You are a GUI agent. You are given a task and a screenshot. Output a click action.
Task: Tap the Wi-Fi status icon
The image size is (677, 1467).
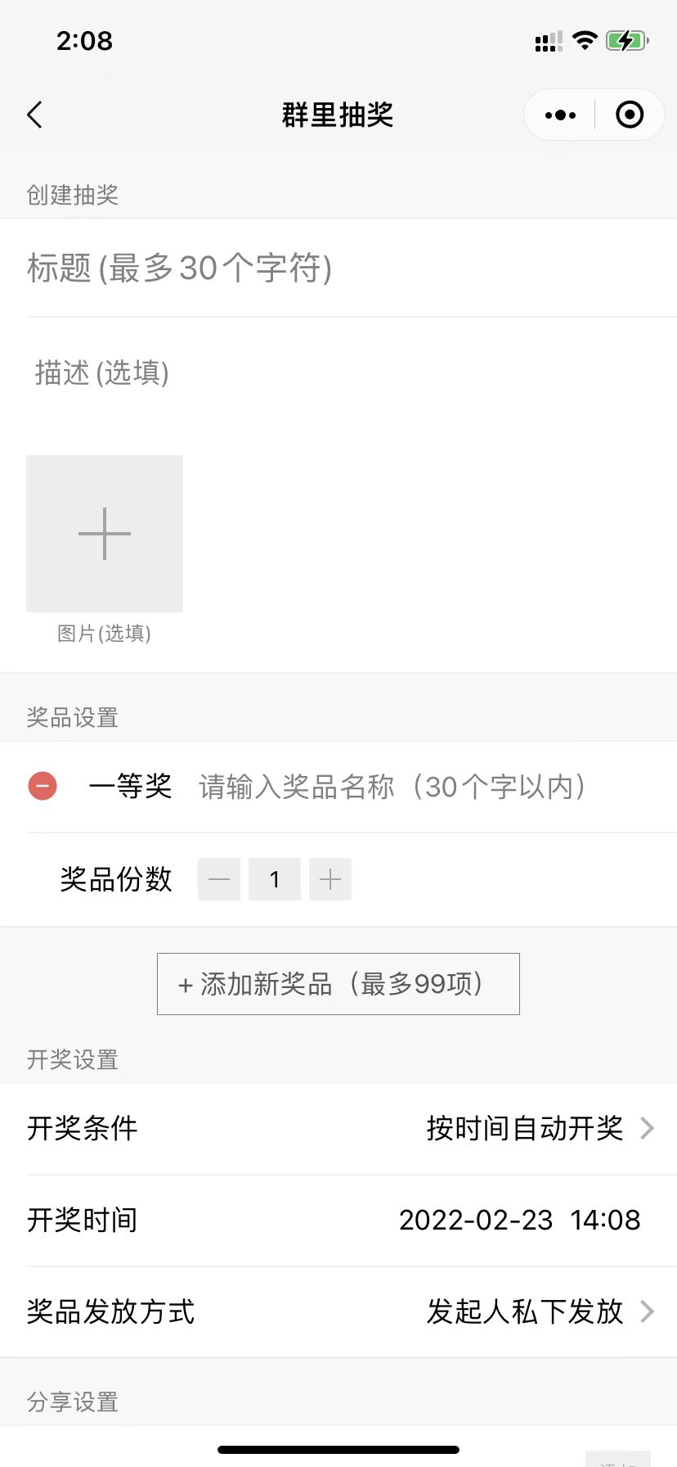[x=585, y=40]
